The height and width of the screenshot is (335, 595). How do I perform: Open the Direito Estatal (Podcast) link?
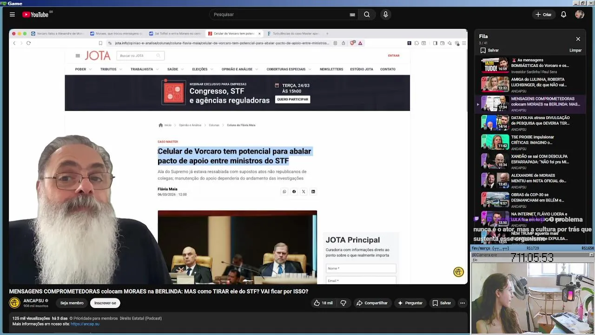click(141, 318)
